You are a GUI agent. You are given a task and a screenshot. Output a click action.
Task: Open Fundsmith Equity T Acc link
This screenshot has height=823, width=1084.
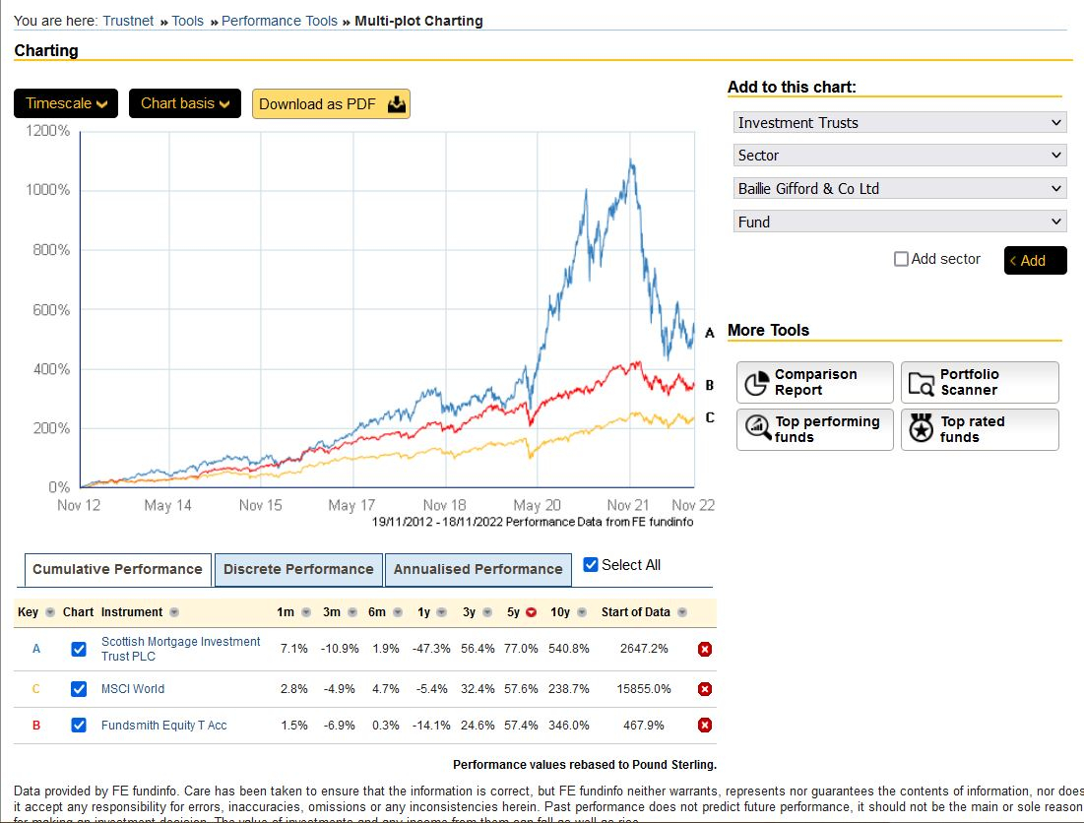[163, 725]
